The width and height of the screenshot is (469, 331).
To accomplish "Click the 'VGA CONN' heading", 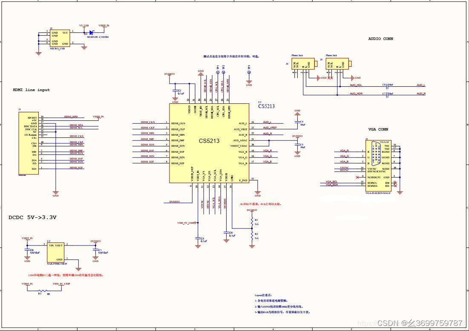I will (378, 129).
